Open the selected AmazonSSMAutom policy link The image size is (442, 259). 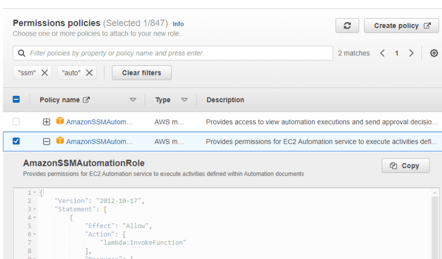click(99, 141)
